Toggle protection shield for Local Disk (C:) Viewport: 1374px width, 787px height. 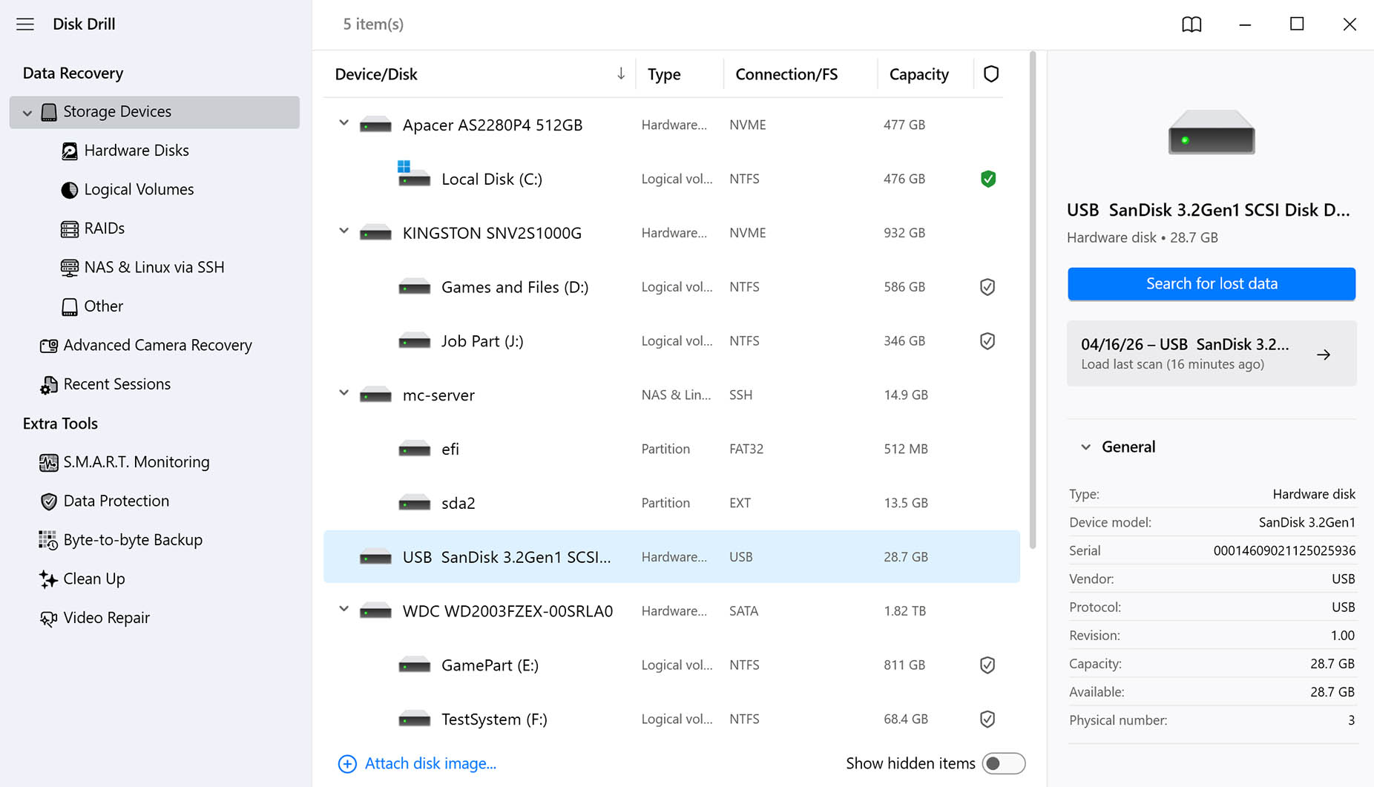[x=987, y=179]
